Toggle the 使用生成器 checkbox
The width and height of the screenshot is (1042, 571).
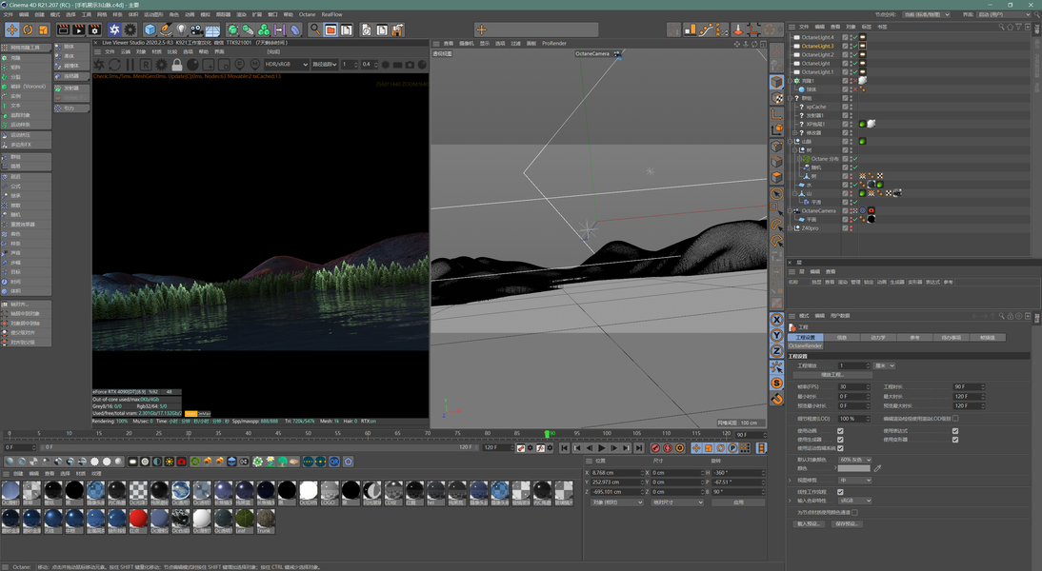click(x=841, y=440)
